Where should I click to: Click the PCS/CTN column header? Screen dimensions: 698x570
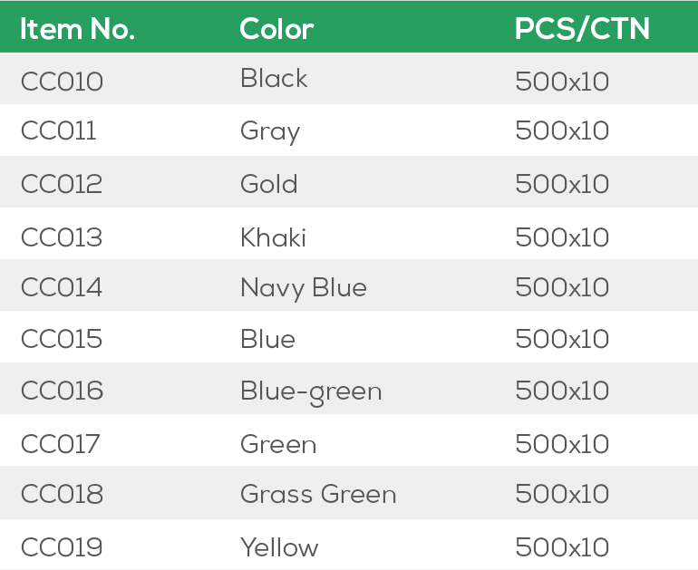coord(582,29)
